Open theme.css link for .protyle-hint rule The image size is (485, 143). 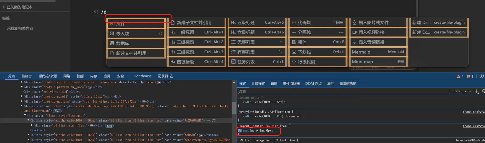pyautogui.click(x=474, y=112)
